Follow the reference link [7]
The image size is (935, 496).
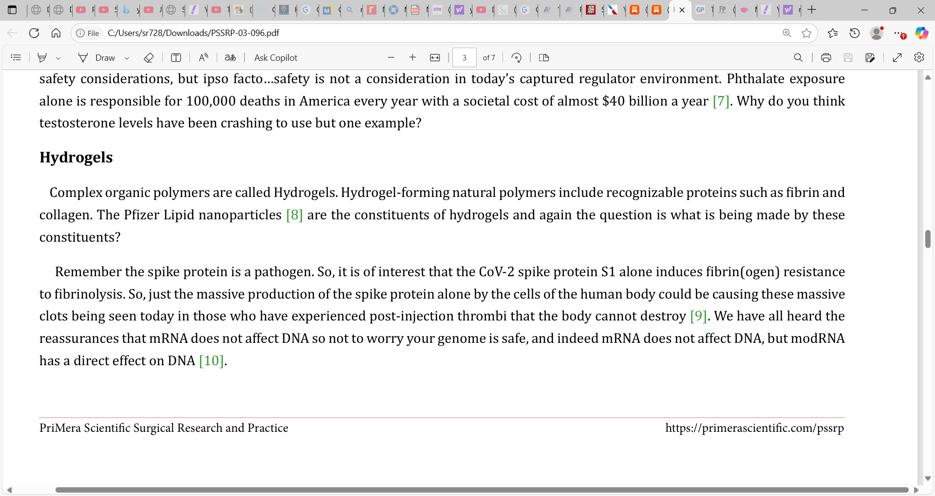[721, 101]
